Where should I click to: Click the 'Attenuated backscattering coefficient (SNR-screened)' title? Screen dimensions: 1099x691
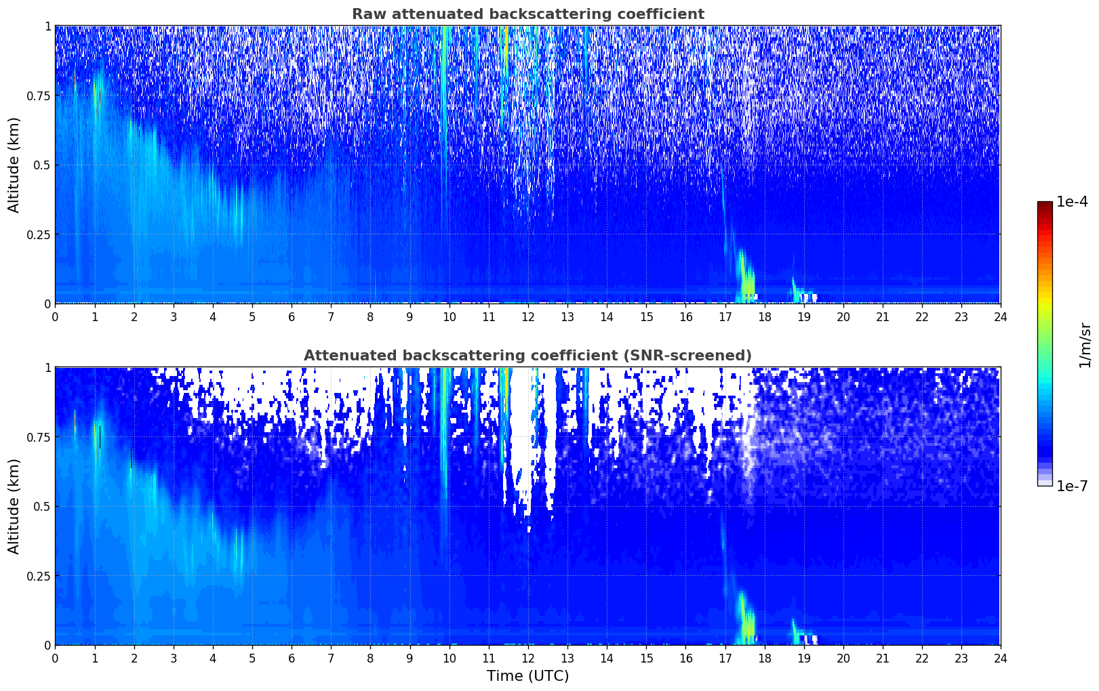[x=527, y=356]
